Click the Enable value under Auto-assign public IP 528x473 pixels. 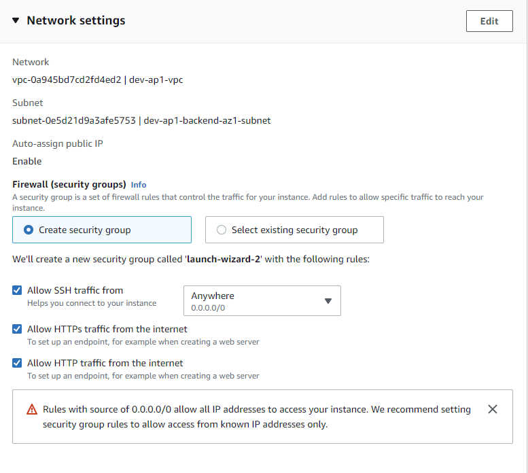point(27,161)
